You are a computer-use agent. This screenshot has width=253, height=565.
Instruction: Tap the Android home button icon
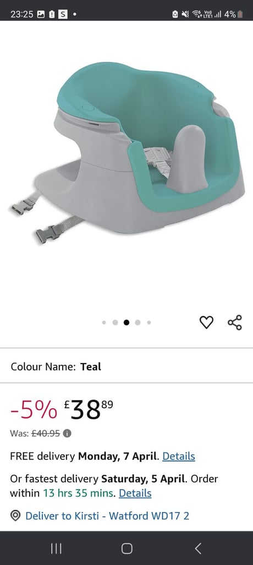(x=127, y=548)
